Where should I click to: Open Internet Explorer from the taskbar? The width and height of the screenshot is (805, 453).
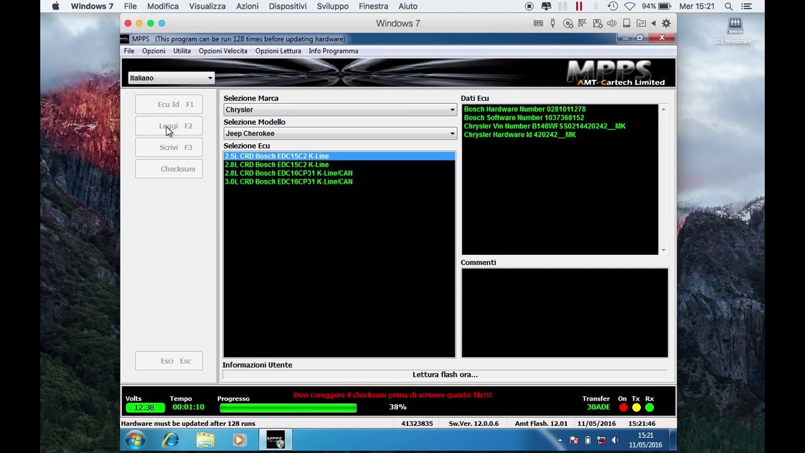coord(170,440)
